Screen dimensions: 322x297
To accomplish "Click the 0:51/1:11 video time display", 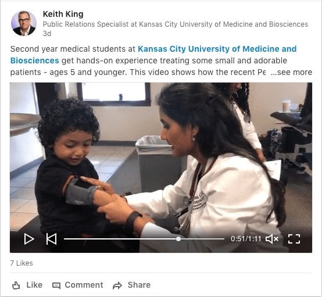I will [x=246, y=239].
